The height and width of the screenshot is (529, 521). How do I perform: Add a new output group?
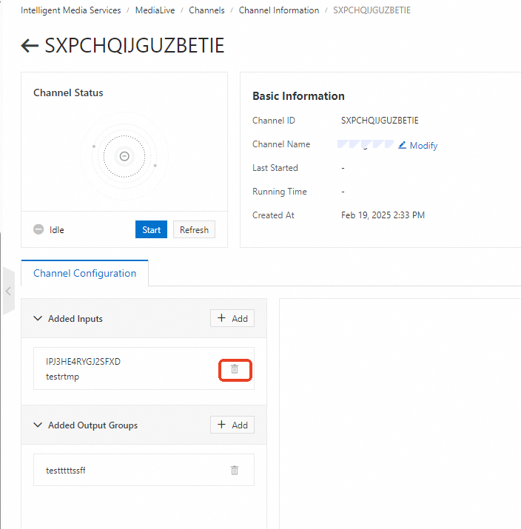click(x=232, y=425)
